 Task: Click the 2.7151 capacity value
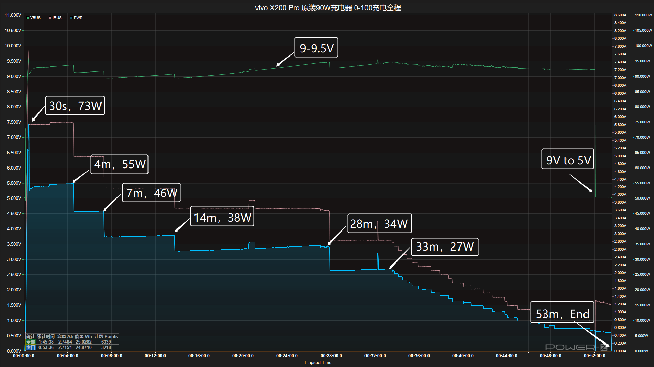click(x=65, y=347)
